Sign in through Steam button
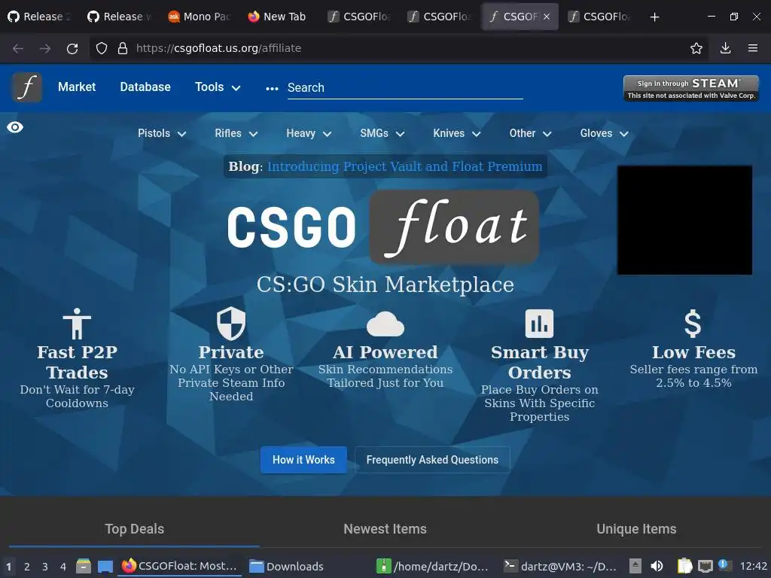The width and height of the screenshot is (771, 578). coord(691,89)
